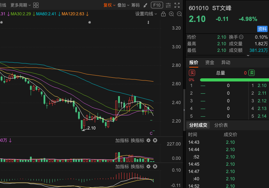Viewport: 269px width, 188px height.
Task: Open the F10 company info button
Action: click(157, 5)
